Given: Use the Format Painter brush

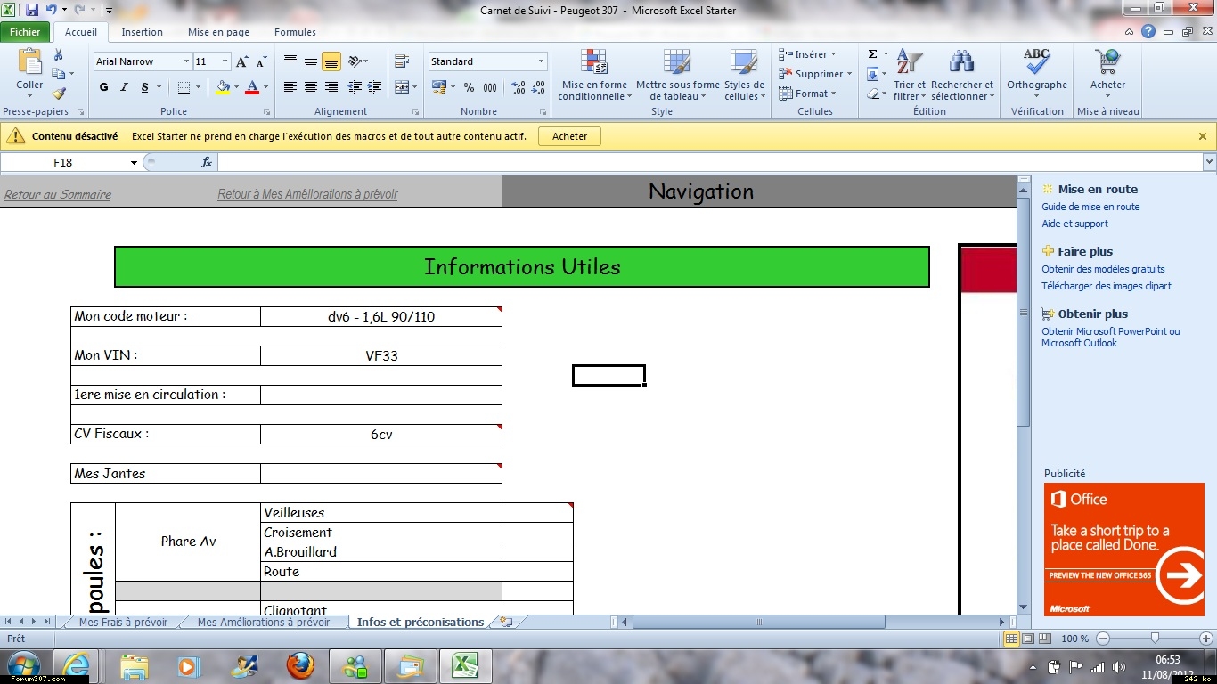Looking at the screenshot, I should tap(59, 93).
